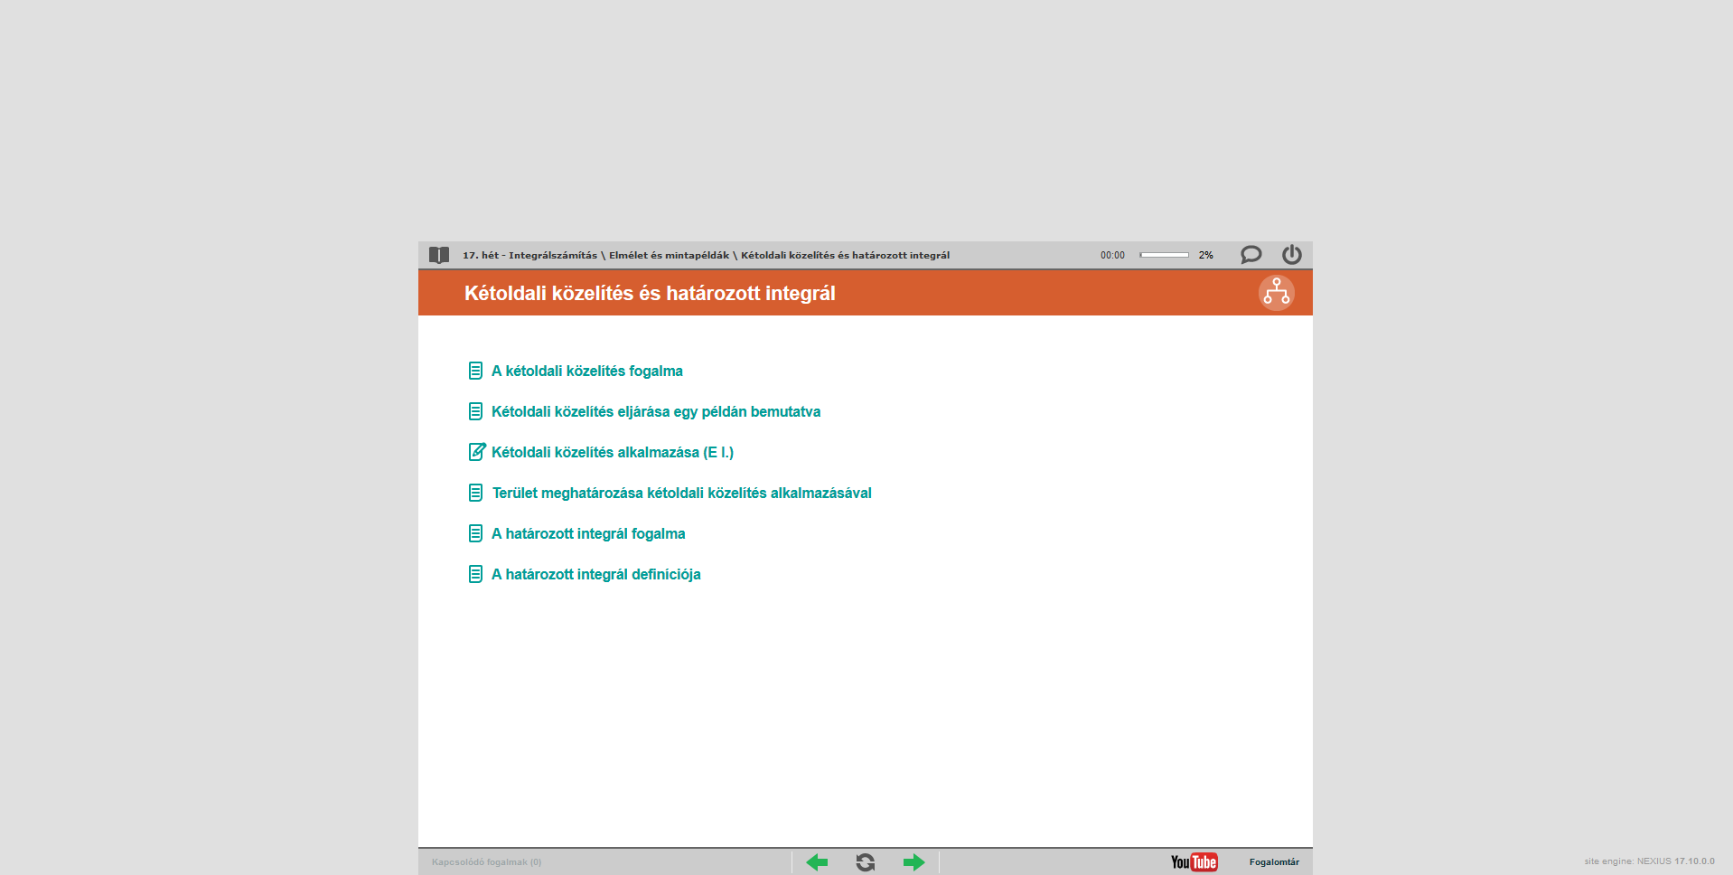Open the YouTube logo link

coord(1194,862)
